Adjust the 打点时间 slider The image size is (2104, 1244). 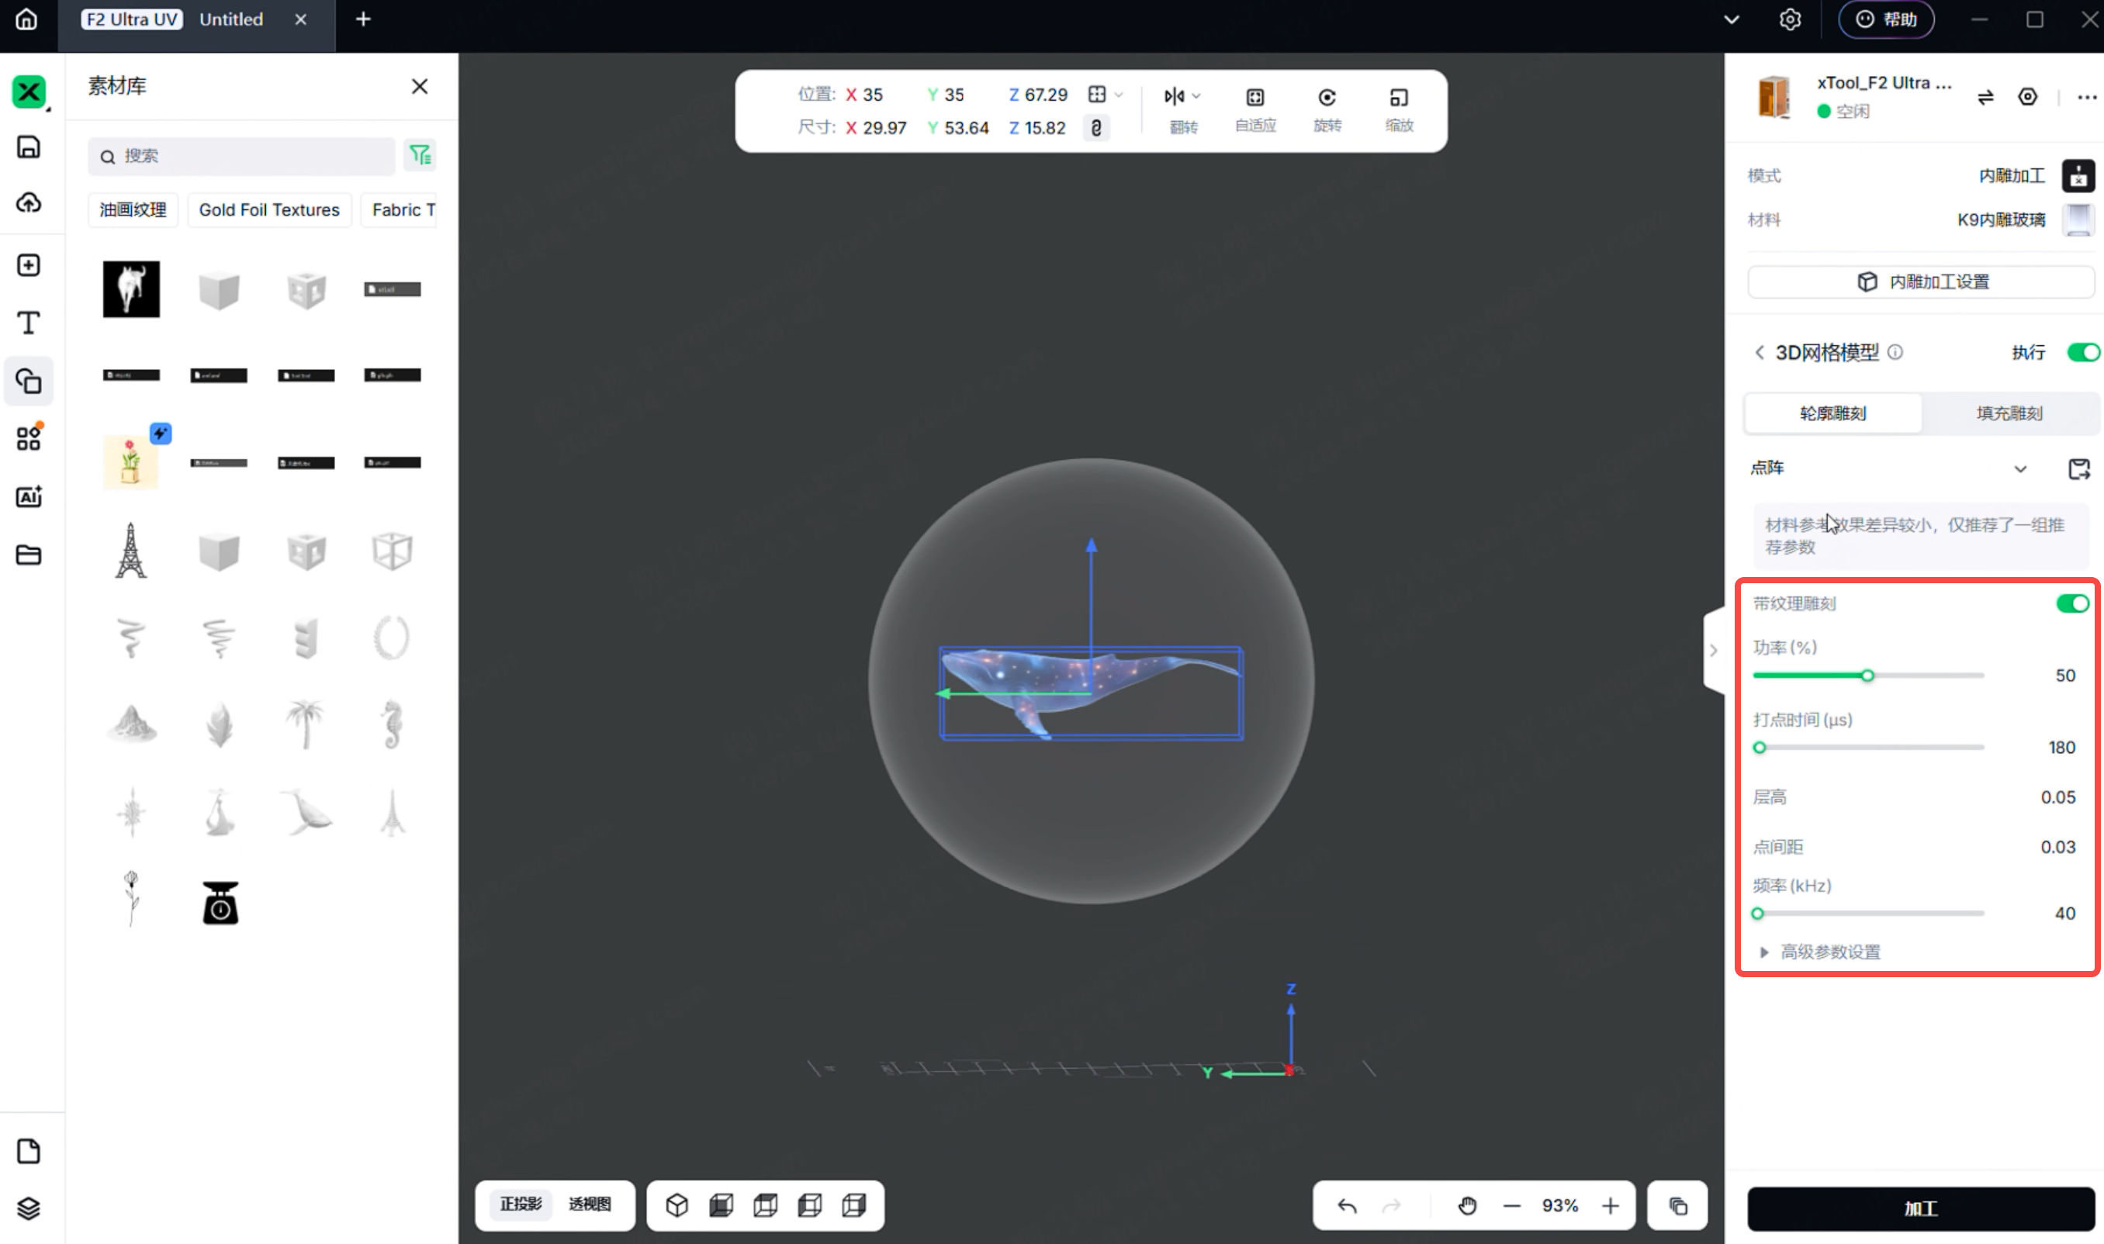pos(1867,748)
